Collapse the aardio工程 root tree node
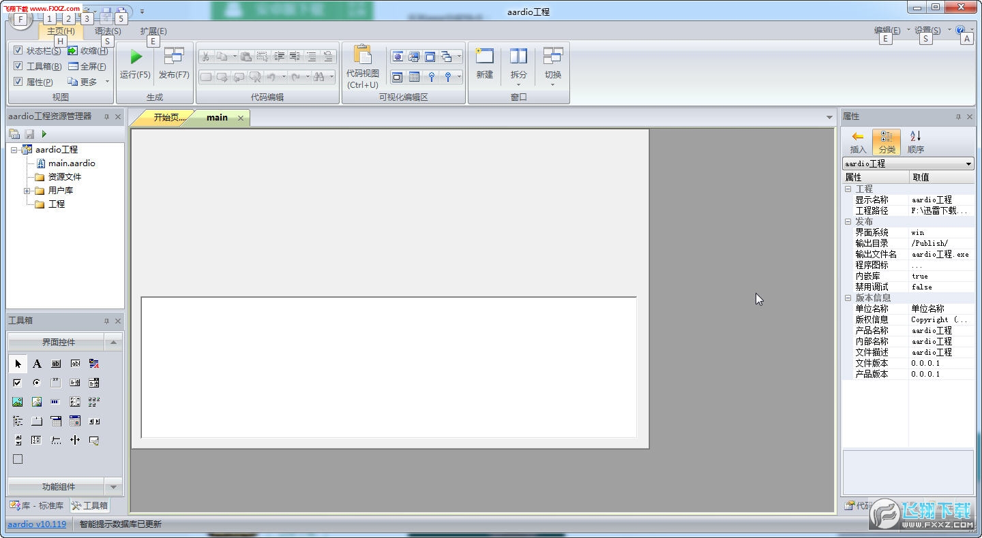The width and height of the screenshot is (982, 538). (14, 150)
